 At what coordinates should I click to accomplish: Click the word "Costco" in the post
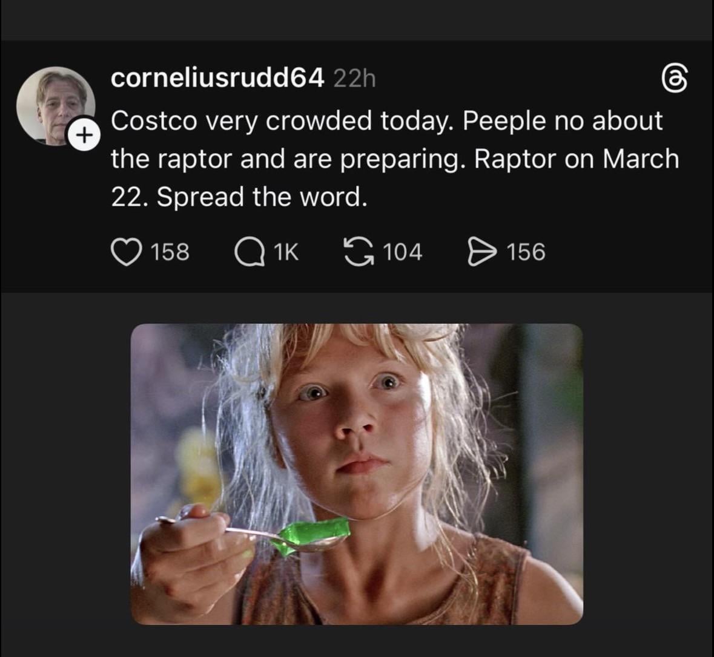click(154, 121)
